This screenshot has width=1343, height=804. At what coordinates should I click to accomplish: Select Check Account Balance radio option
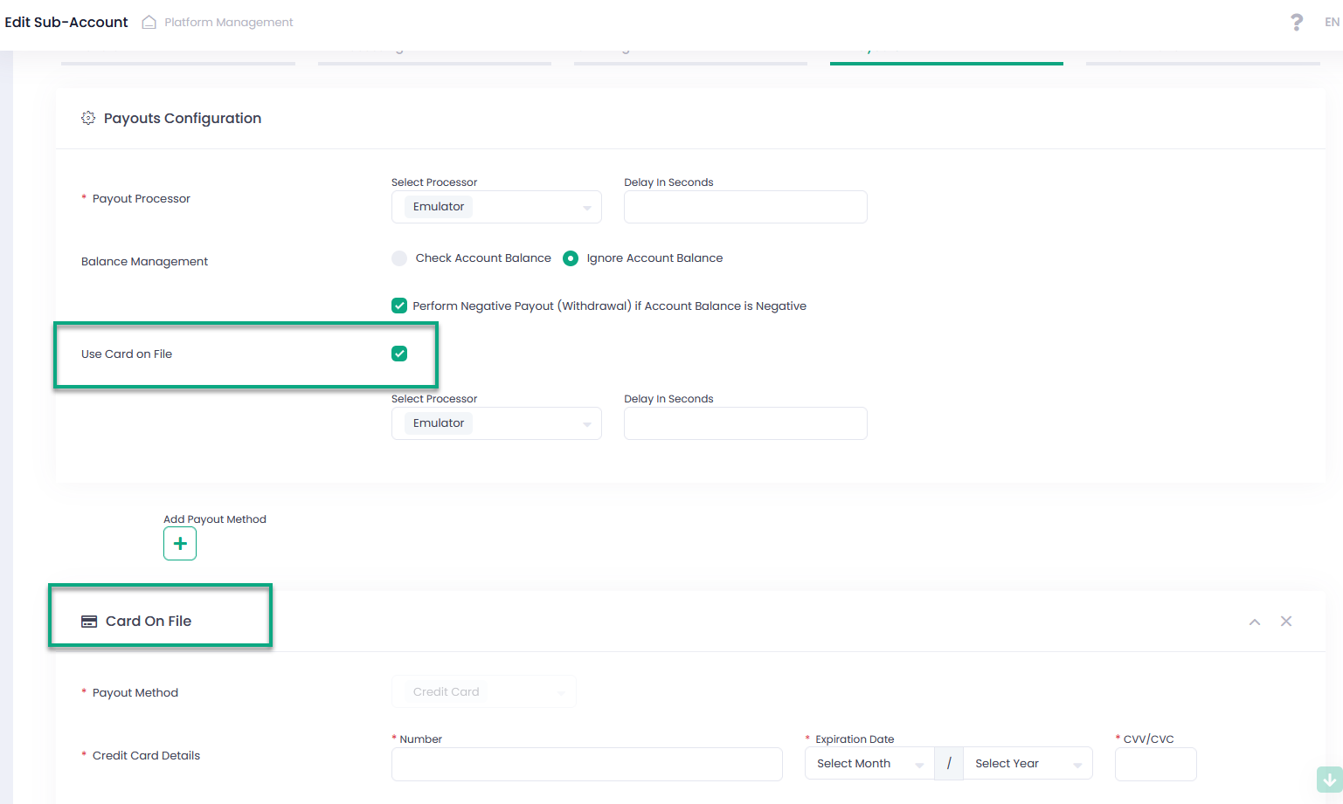click(x=399, y=258)
